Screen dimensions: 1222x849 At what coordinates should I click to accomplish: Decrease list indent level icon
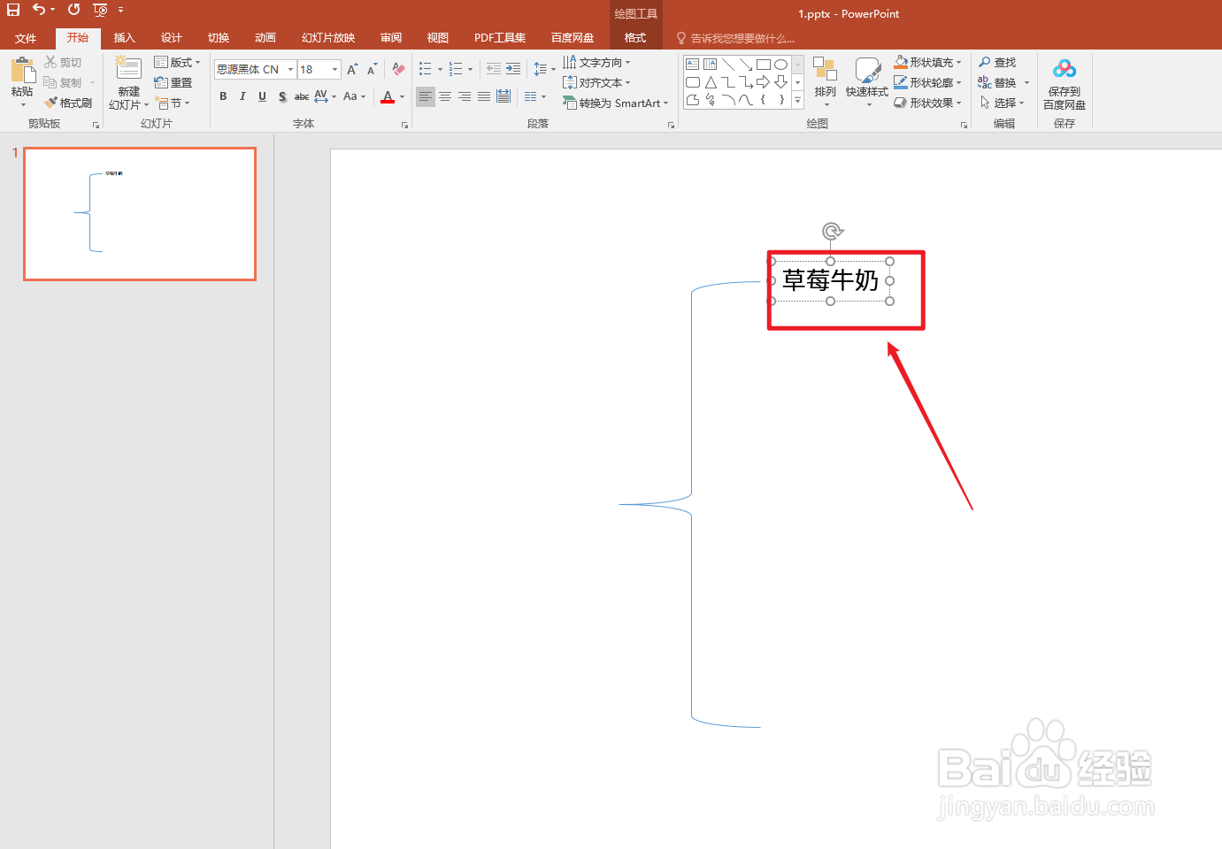494,69
